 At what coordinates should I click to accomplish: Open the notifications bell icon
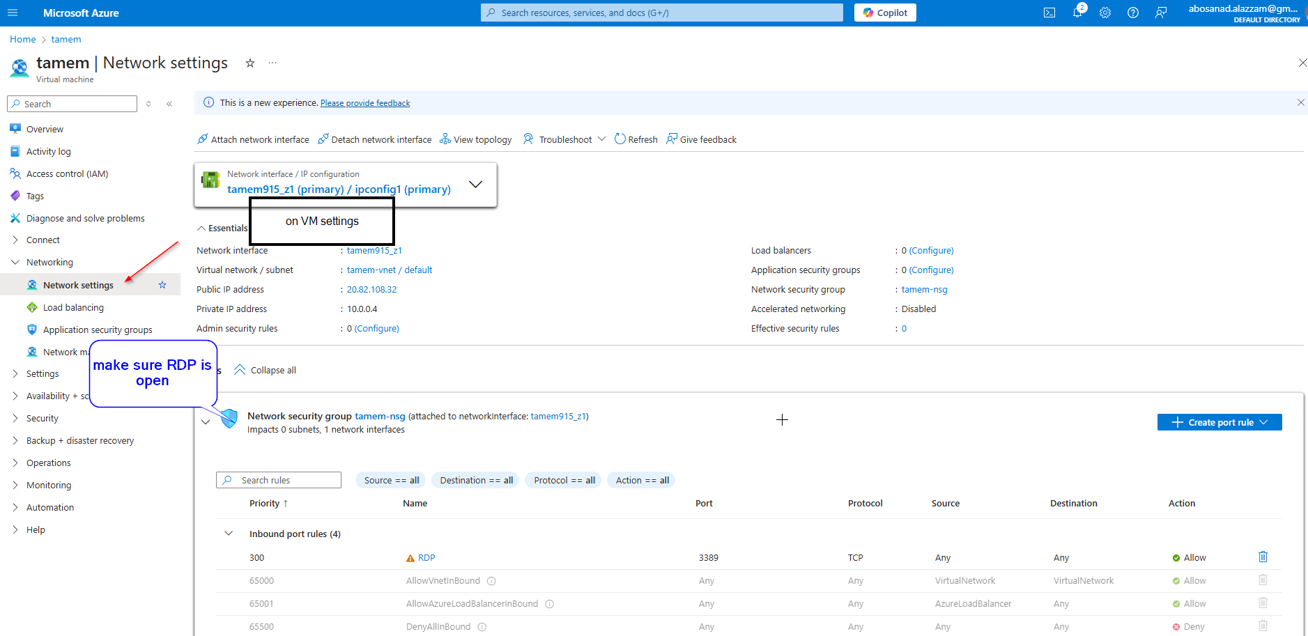click(x=1077, y=13)
